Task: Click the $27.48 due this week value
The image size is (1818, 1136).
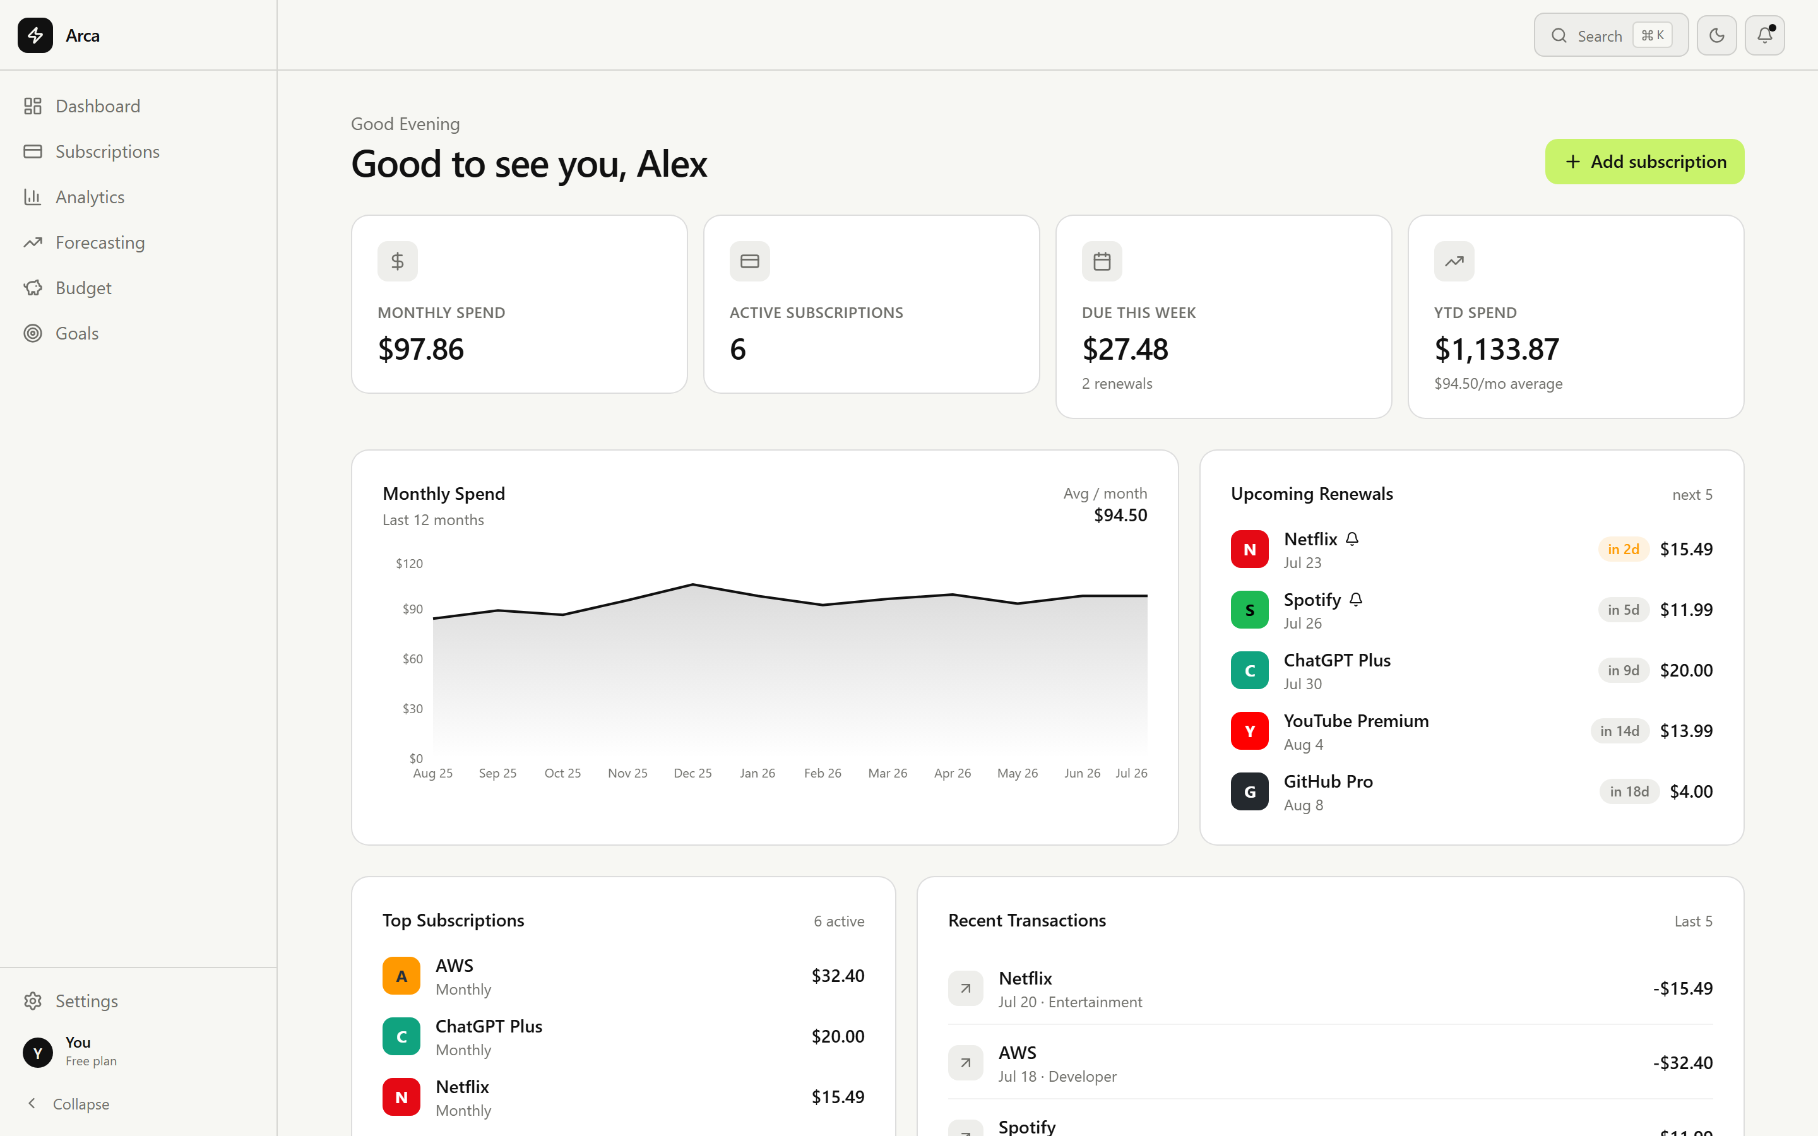Action: click(x=1125, y=350)
